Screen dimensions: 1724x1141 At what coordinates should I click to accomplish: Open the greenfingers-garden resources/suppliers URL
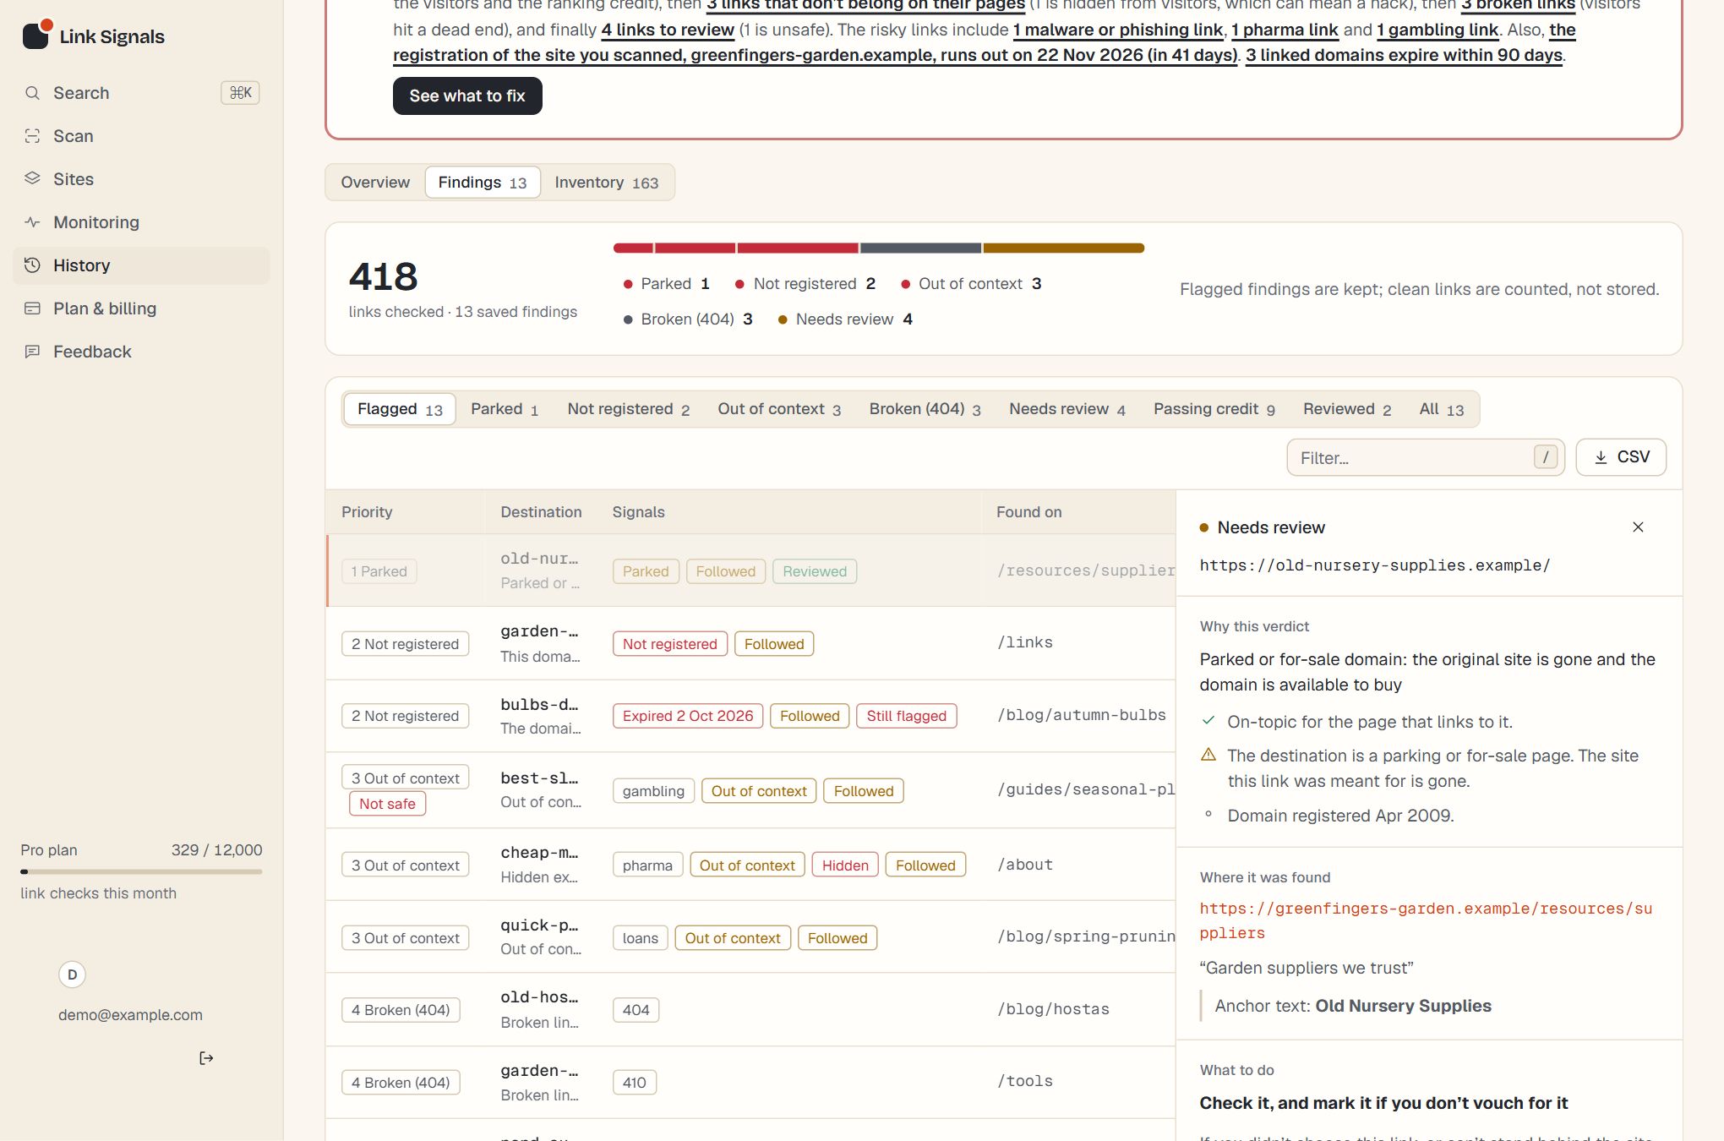coord(1426,920)
